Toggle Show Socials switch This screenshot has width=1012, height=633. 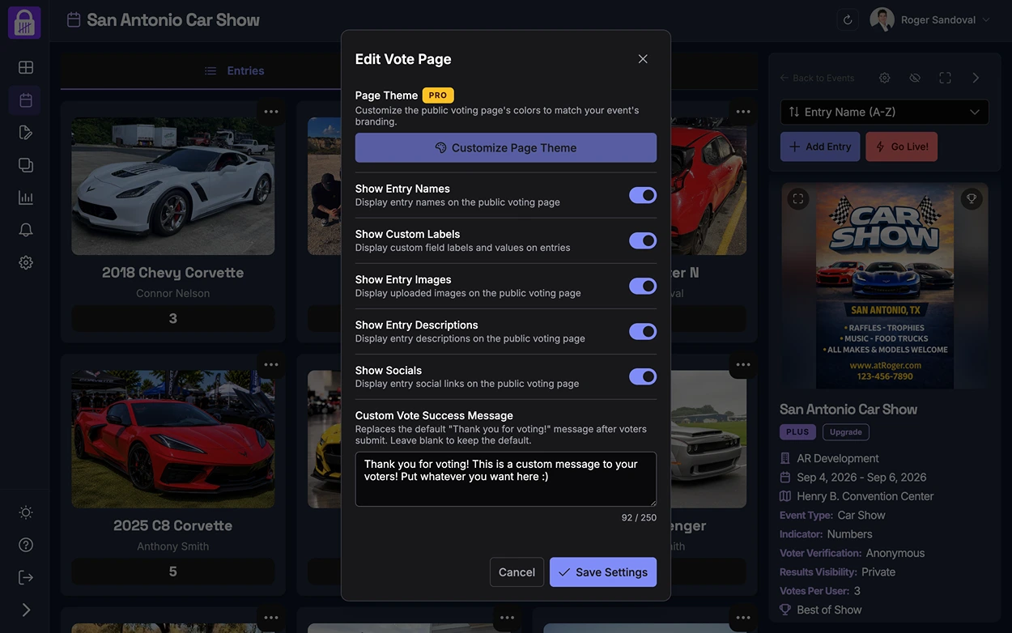coord(643,376)
